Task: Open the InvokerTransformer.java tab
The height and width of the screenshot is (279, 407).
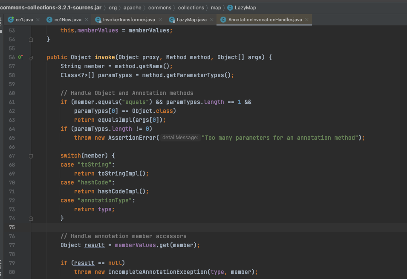Action: click(x=129, y=20)
